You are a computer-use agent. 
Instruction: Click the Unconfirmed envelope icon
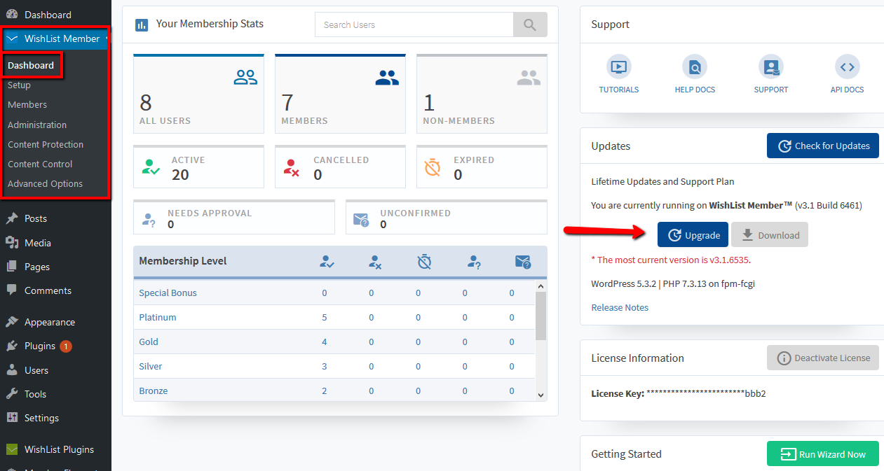[361, 220]
